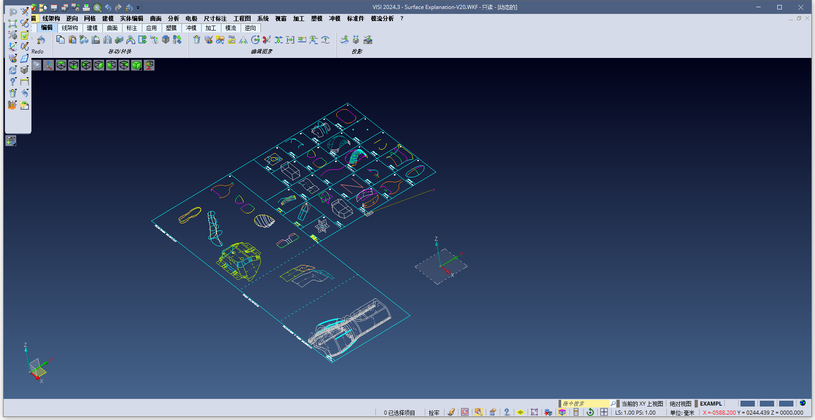Click the help question mark in status bar
The height and width of the screenshot is (420, 815).
(x=507, y=412)
